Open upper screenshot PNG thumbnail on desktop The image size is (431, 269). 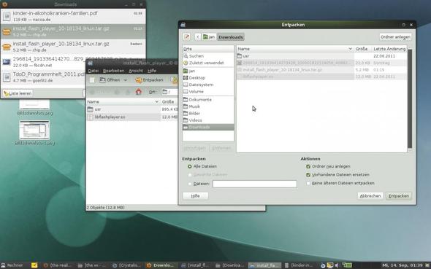pyautogui.click(x=34, y=104)
